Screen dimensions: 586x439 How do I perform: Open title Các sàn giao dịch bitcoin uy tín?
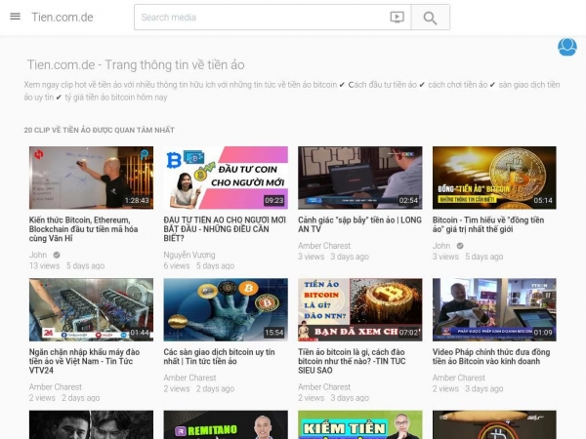(219, 356)
